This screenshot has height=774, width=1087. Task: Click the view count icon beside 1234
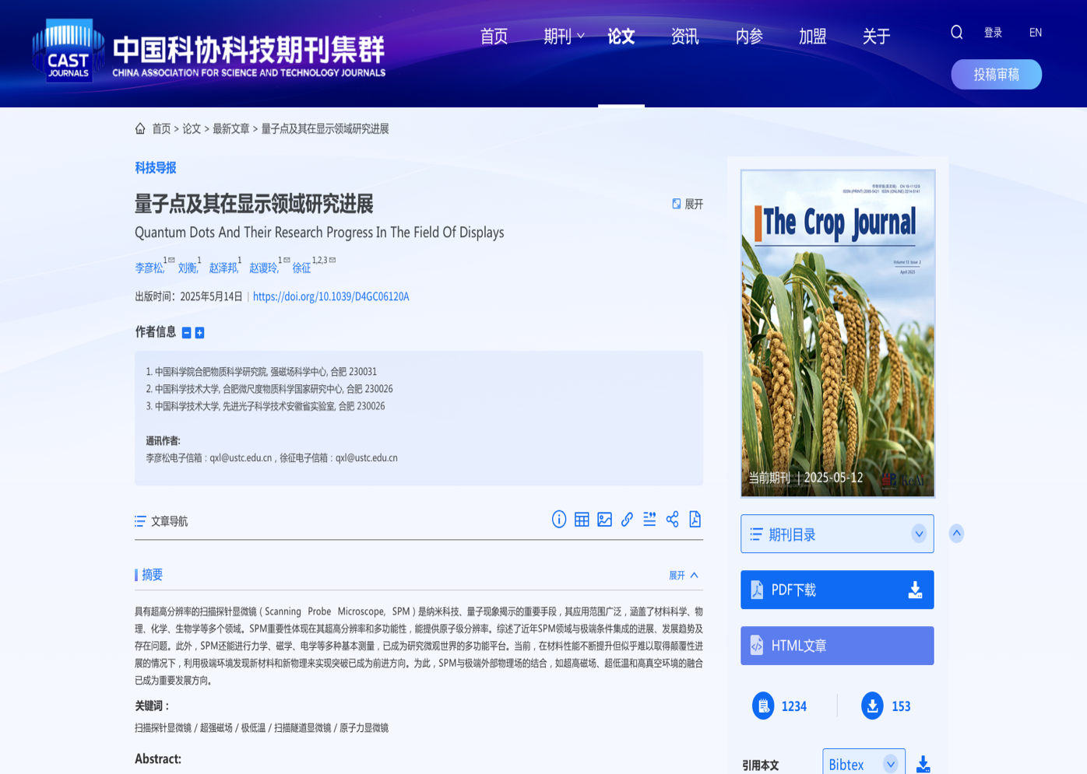[763, 706]
